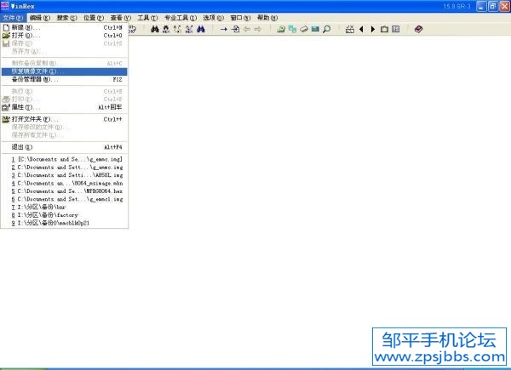The image size is (511, 370).
Task: Select 新建 (New) from the File menu
Action: 26,27
